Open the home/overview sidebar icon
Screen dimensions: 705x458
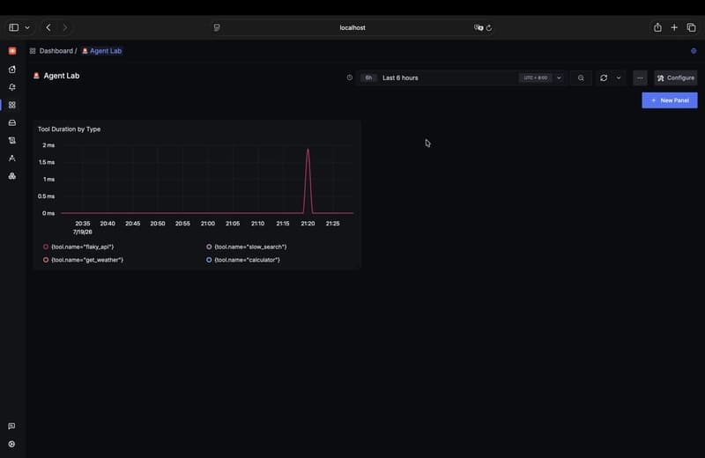coord(12,70)
